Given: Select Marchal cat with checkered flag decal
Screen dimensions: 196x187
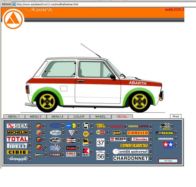Looking at the screenshot, I should coord(165,126).
